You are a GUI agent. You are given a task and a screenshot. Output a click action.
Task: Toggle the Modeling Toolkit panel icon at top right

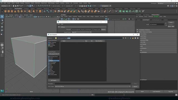point(168,6)
